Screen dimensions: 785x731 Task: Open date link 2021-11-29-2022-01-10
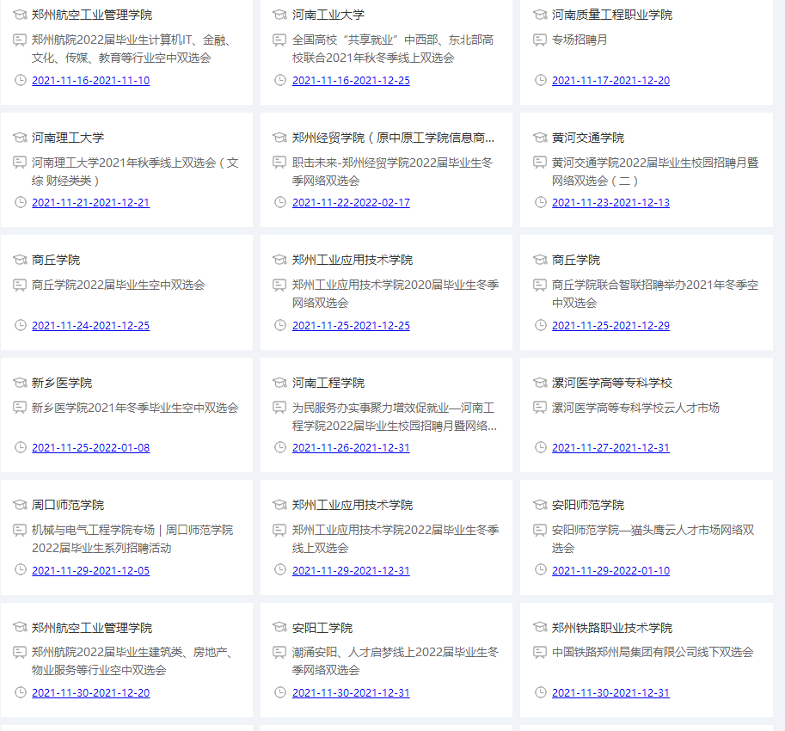point(610,571)
